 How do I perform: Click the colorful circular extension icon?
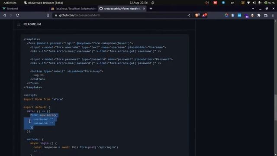point(226,16)
